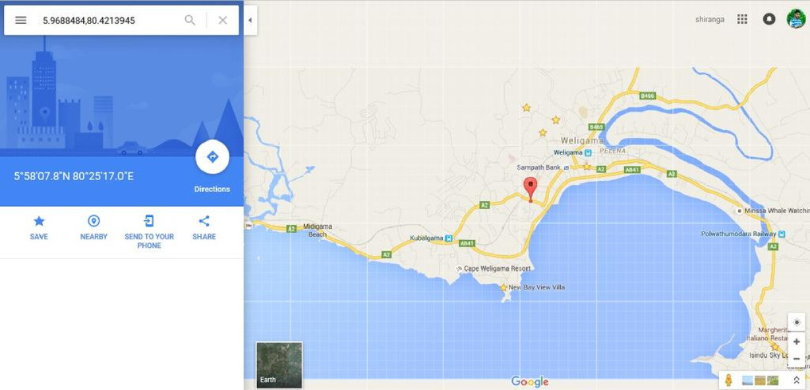This screenshot has width=810, height=390.
Task: Clear the search with the X icon
Action: tap(223, 20)
